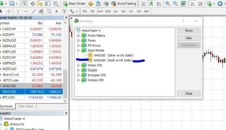The width and height of the screenshot is (226, 130).
Task: Close the Market Watch panel
Action: (66, 17)
